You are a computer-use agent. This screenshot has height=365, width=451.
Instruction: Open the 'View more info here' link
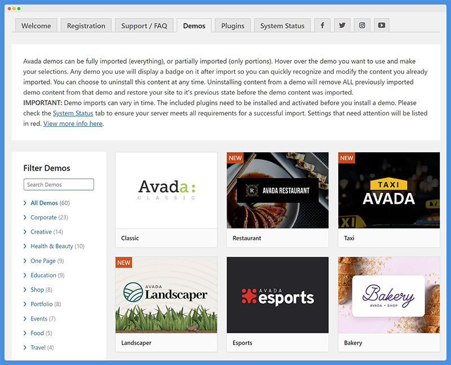tap(73, 124)
